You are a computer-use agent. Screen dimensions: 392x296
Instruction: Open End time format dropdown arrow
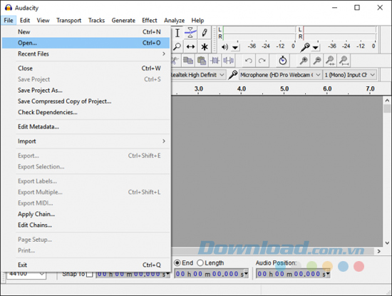pyautogui.click(x=246, y=274)
